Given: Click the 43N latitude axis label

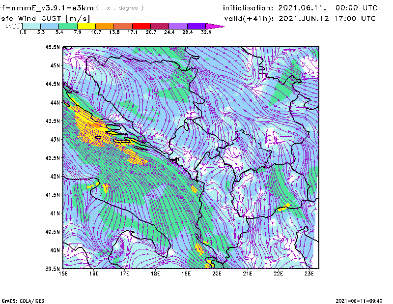Looking at the screenshot, I should [x=55, y=139].
